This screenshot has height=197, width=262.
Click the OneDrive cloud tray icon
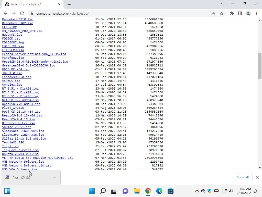coord(203,191)
